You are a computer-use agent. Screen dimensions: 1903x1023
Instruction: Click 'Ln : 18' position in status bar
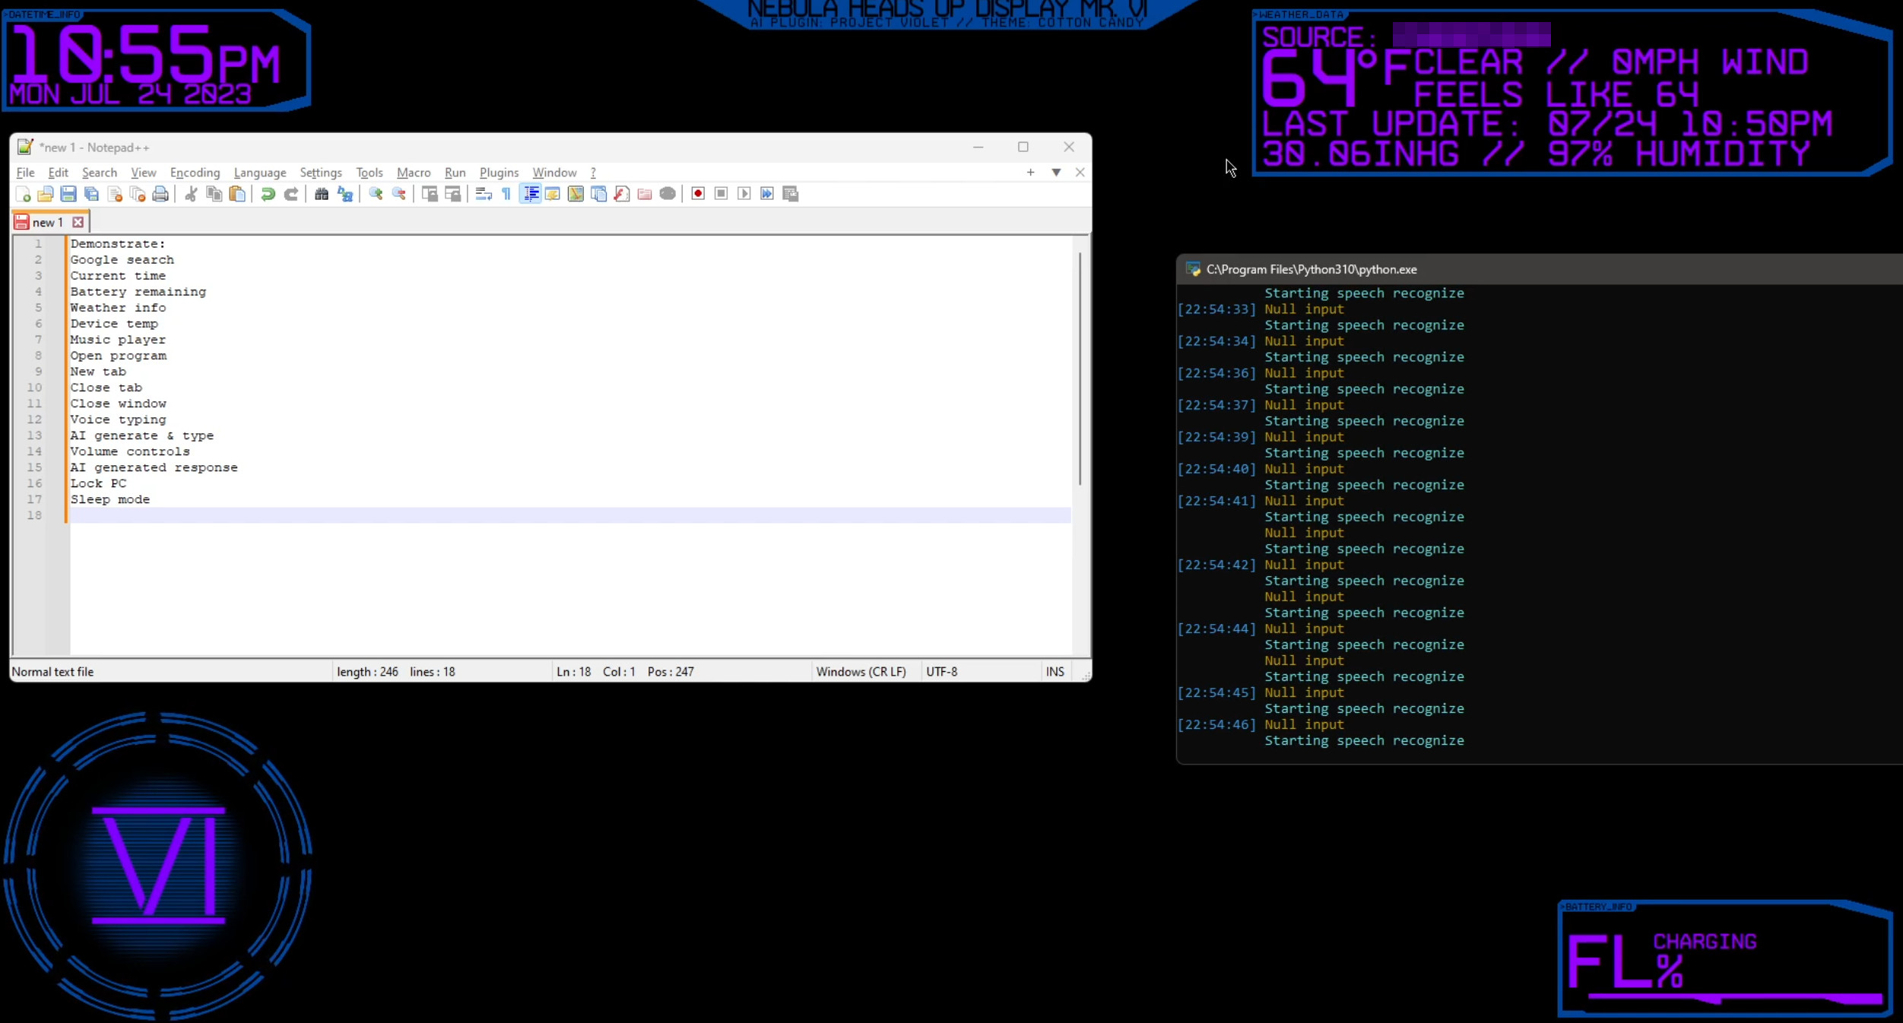[573, 672]
